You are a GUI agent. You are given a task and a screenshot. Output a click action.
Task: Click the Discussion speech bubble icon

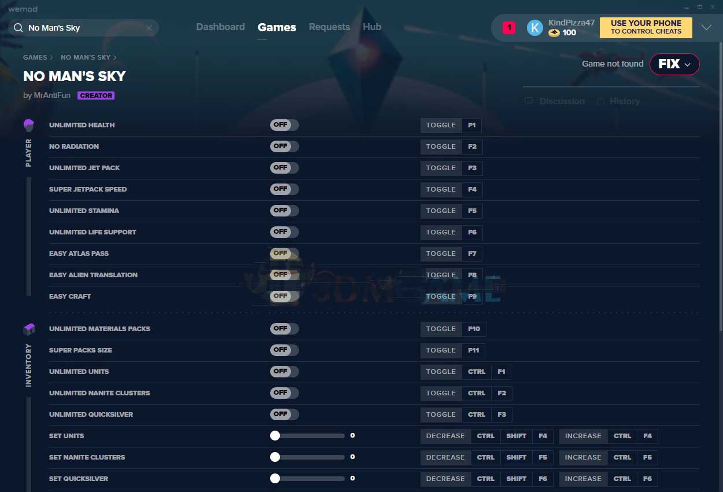tap(529, 101)
